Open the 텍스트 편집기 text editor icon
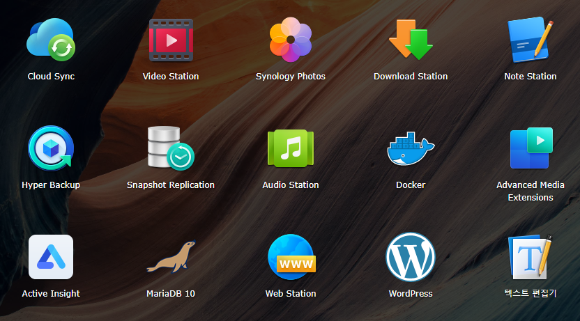 click(x=531, y=257)
